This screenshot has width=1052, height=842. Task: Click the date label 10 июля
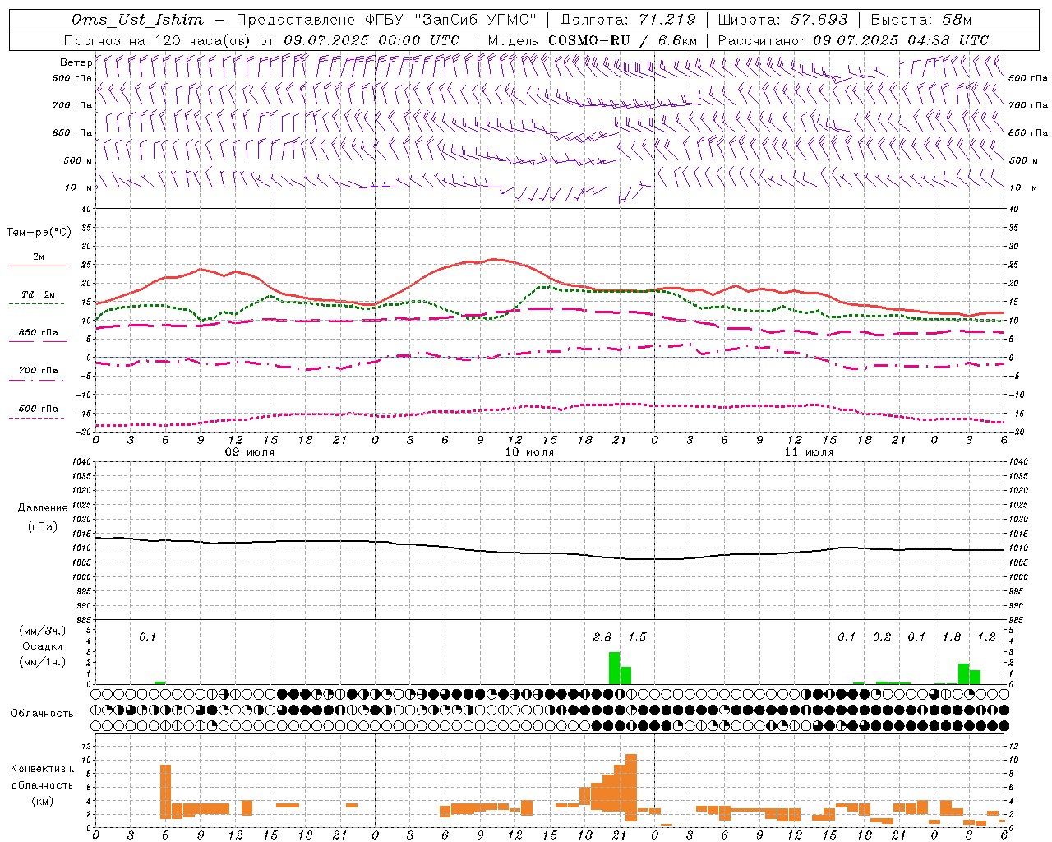click(x=529, y=452)
